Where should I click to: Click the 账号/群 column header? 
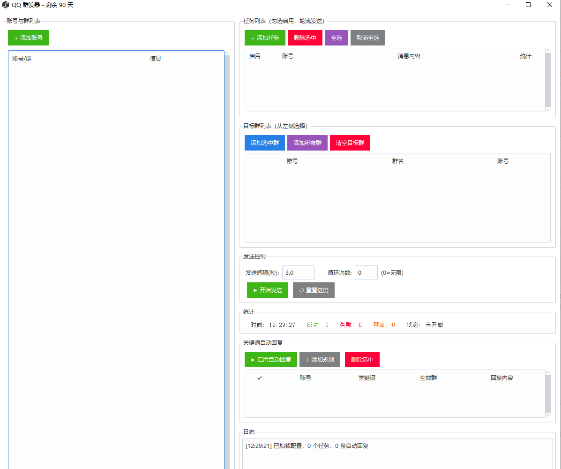(x=22, y=59)
